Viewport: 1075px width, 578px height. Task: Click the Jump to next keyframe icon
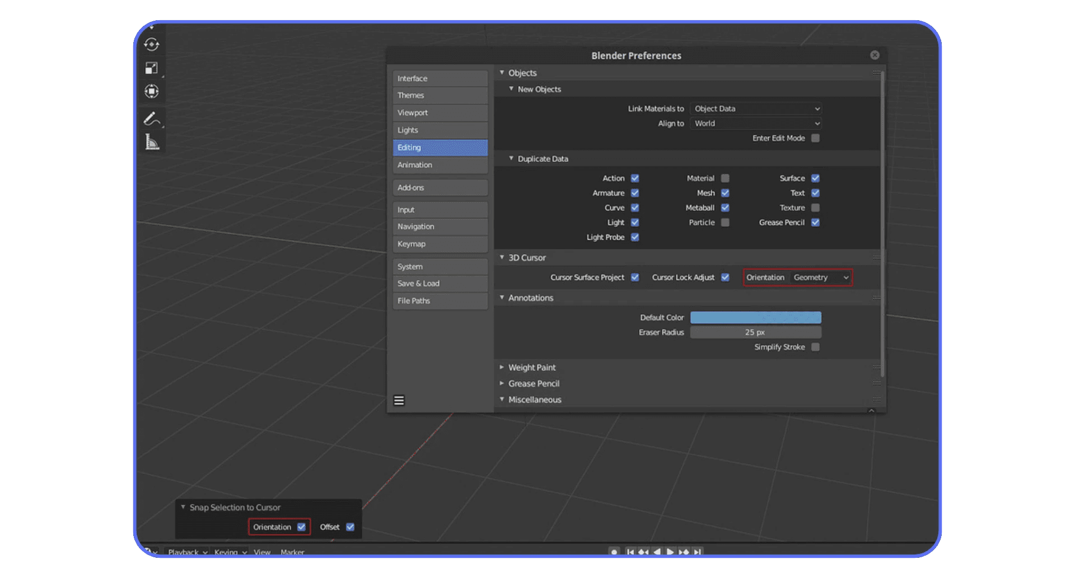(684, 552)
